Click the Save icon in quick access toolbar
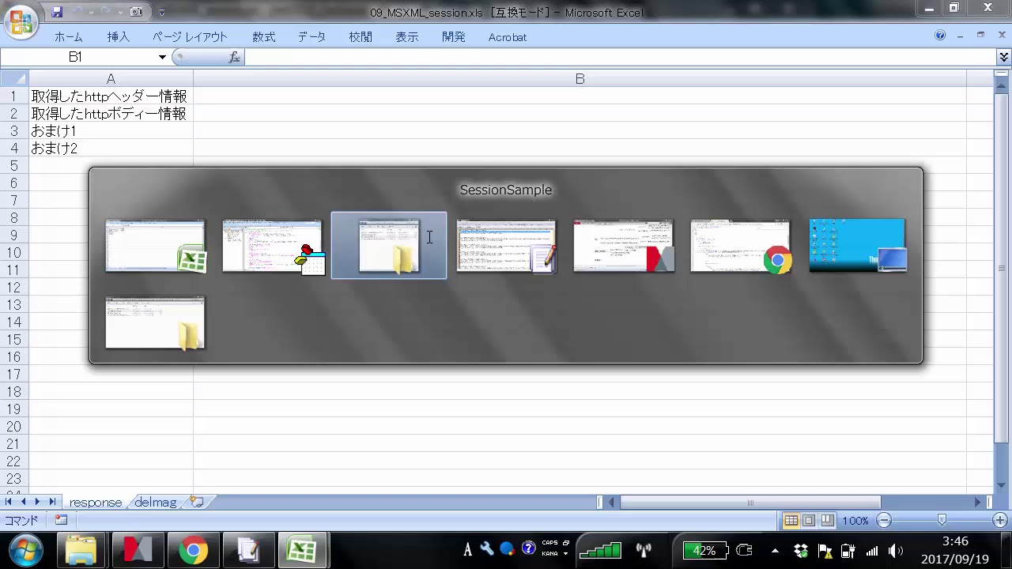The height and width of the screenshot is (569, 1012). tap(57, 12)
